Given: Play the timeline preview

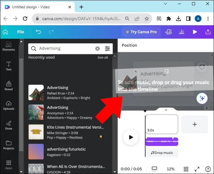Looking at the screenshot, I should pos(131,137).
